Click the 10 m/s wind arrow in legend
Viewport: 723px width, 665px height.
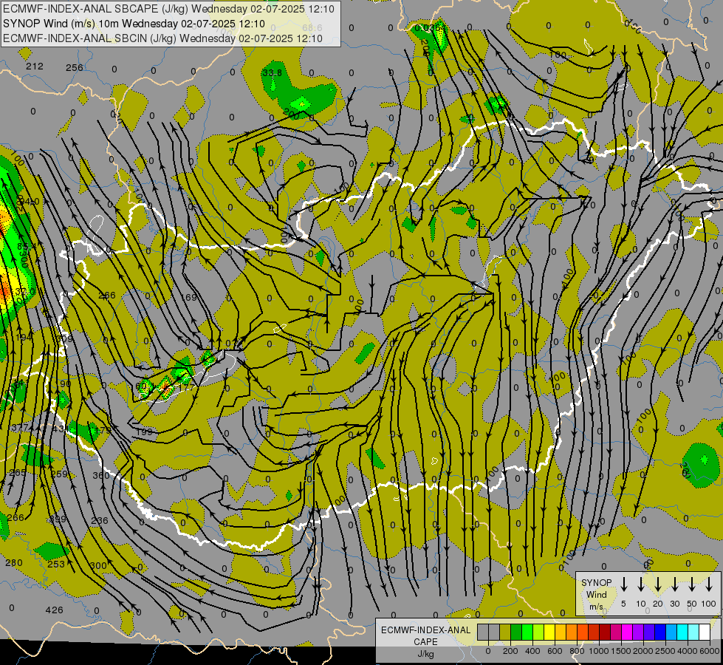click(x=640, y=584)
